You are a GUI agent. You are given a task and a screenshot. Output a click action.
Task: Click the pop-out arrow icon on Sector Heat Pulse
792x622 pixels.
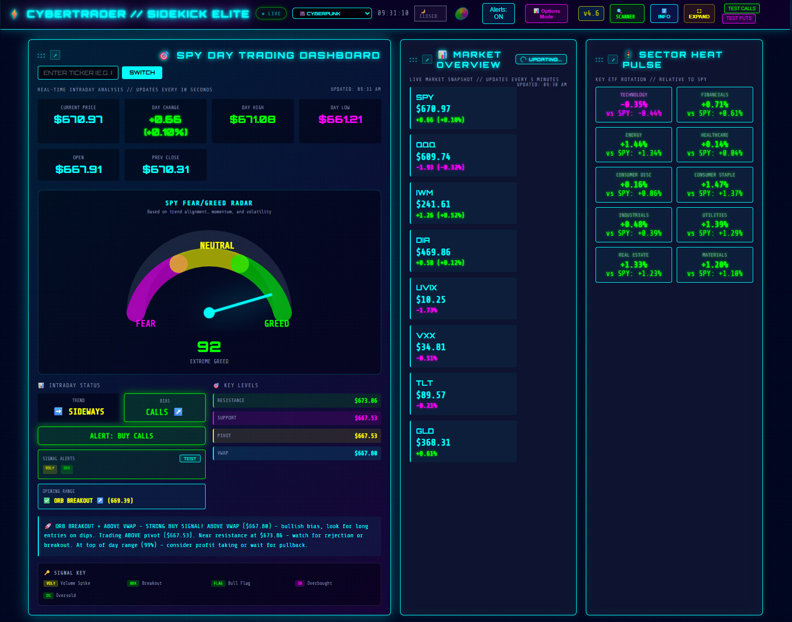[613, 60]
